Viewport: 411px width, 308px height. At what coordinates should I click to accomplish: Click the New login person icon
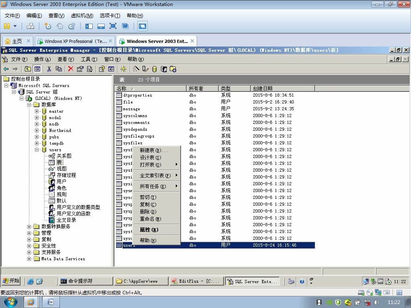164,69
